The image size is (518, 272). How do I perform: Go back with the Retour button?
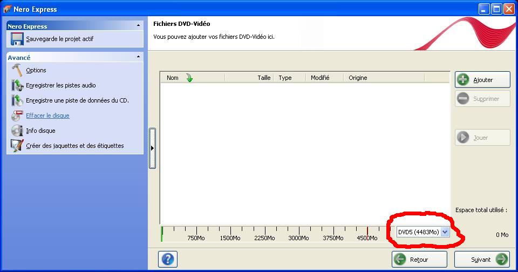tap(420, 260)
